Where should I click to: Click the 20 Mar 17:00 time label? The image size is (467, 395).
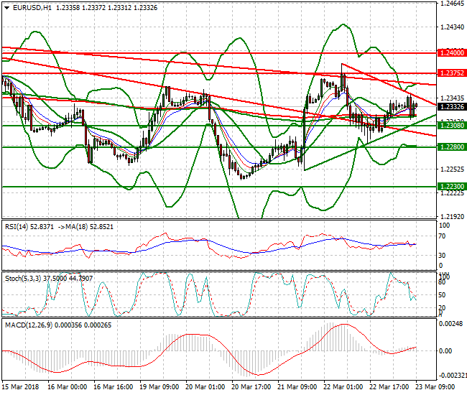(x=251, y=387)
